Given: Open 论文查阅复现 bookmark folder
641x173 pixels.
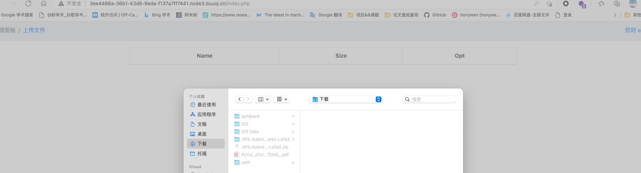Looking at the screenshot, I should tap(402, 15).
